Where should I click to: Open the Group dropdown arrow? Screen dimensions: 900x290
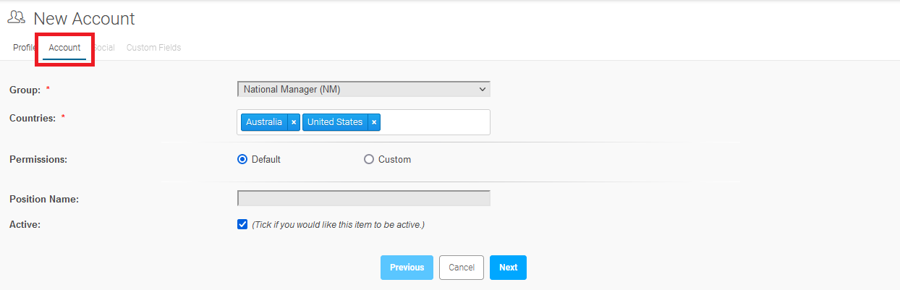tap(483, 90)
